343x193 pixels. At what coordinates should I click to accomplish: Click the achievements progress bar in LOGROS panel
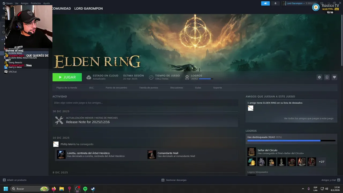point(291,140)
